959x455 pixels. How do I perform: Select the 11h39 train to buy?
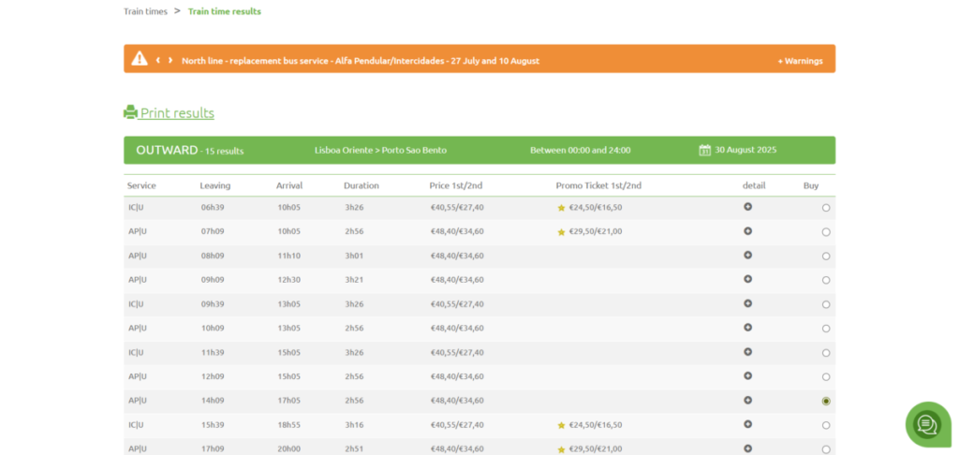826,353
